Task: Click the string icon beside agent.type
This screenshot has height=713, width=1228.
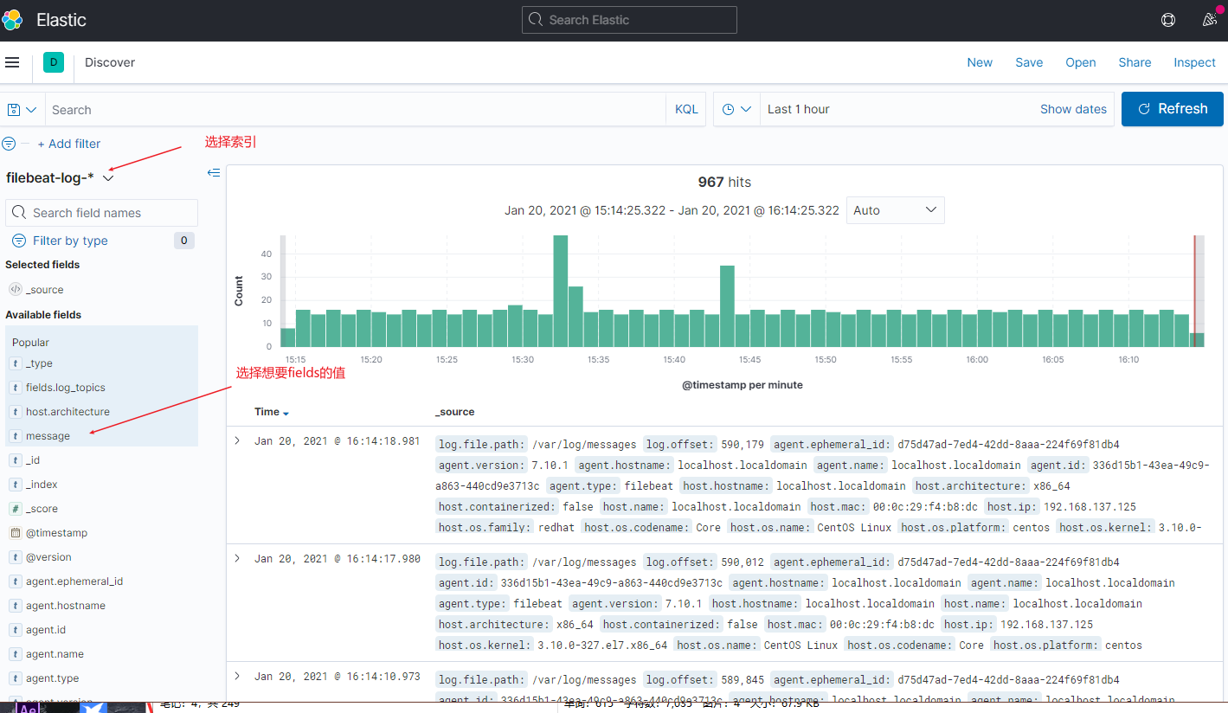Action: [16, 678]
